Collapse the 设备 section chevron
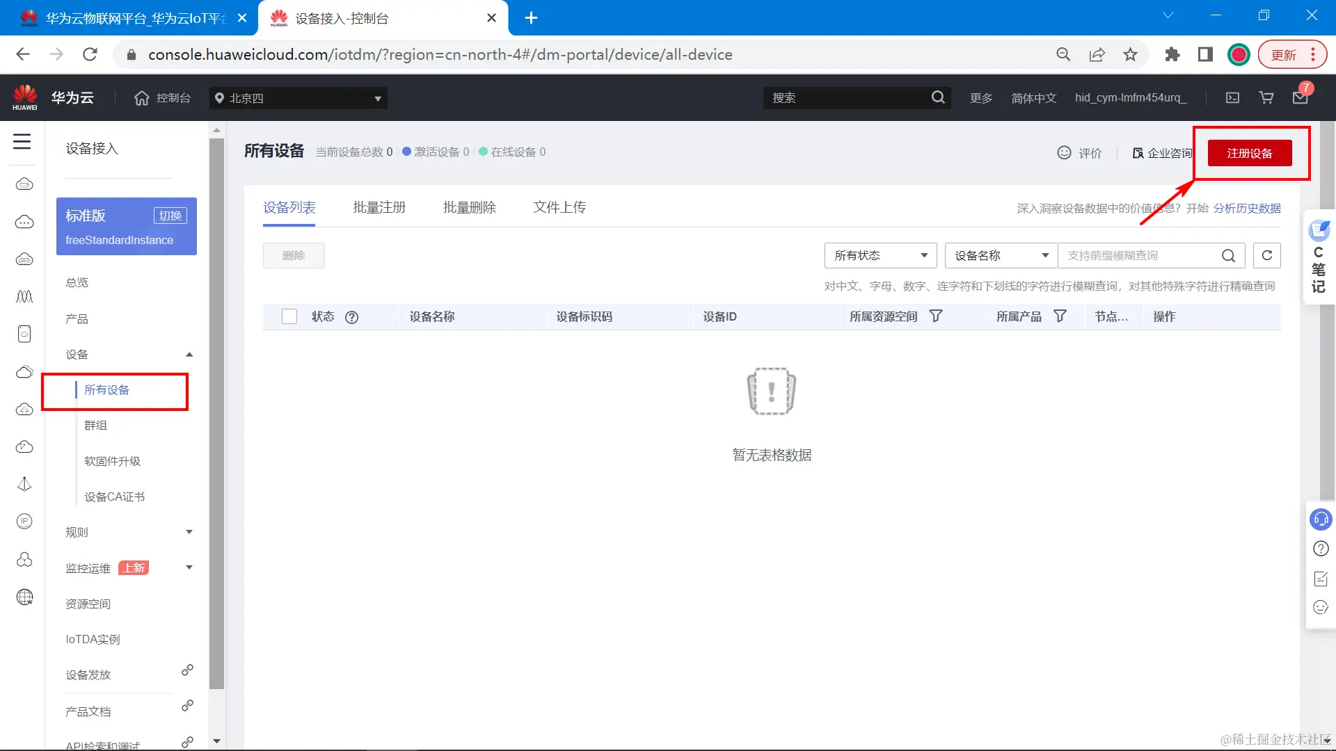Image resolution: width=1336 pixels, height=751 pixels. 188,354
